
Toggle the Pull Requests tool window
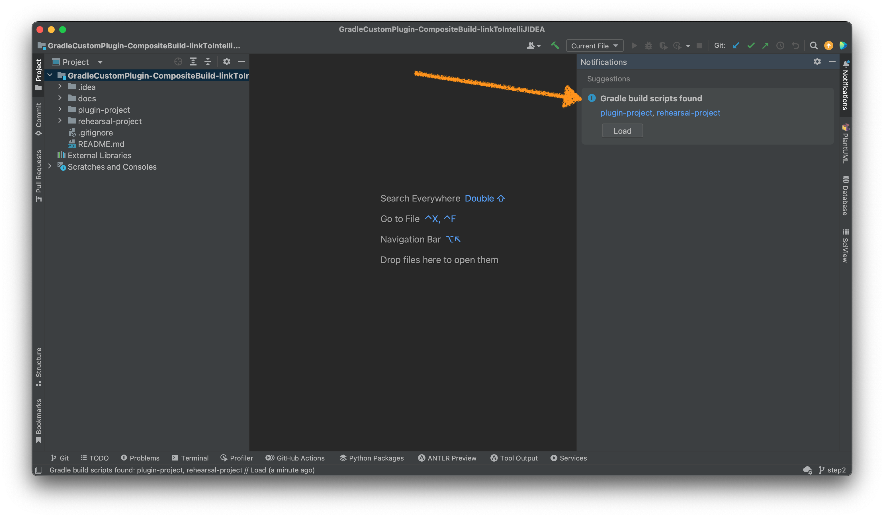click(38, 176)
